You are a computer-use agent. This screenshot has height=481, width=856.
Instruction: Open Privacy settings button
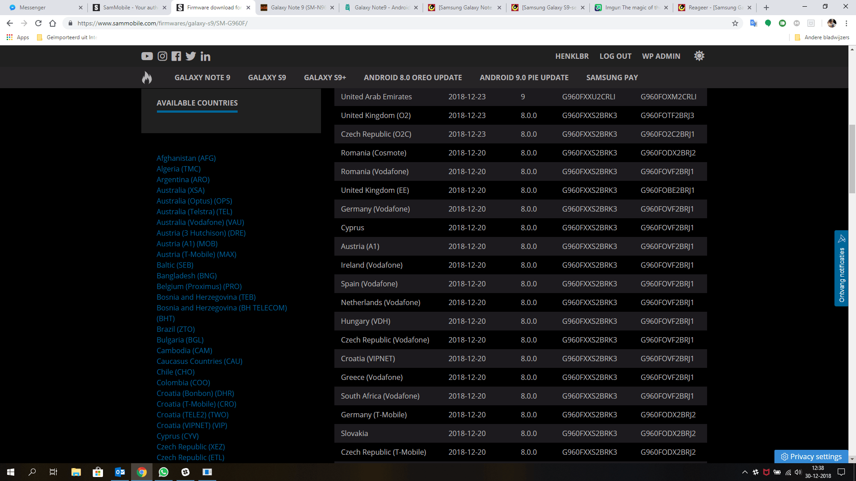point(811,457)
